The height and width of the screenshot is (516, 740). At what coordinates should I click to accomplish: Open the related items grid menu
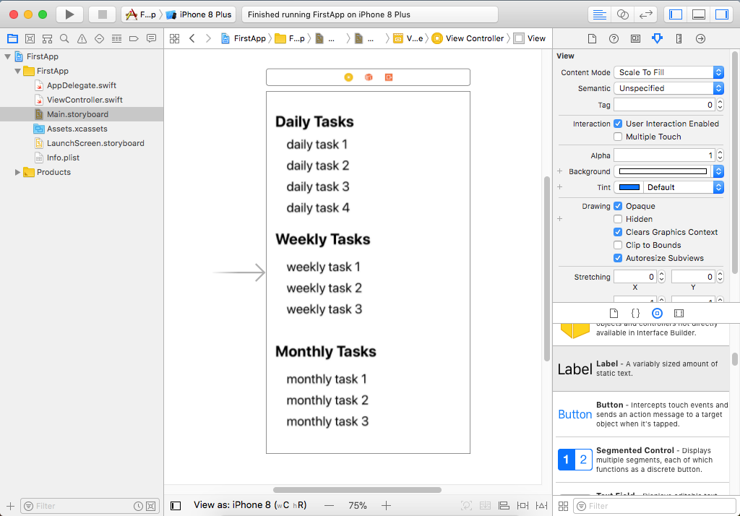[x=175, y=39]
